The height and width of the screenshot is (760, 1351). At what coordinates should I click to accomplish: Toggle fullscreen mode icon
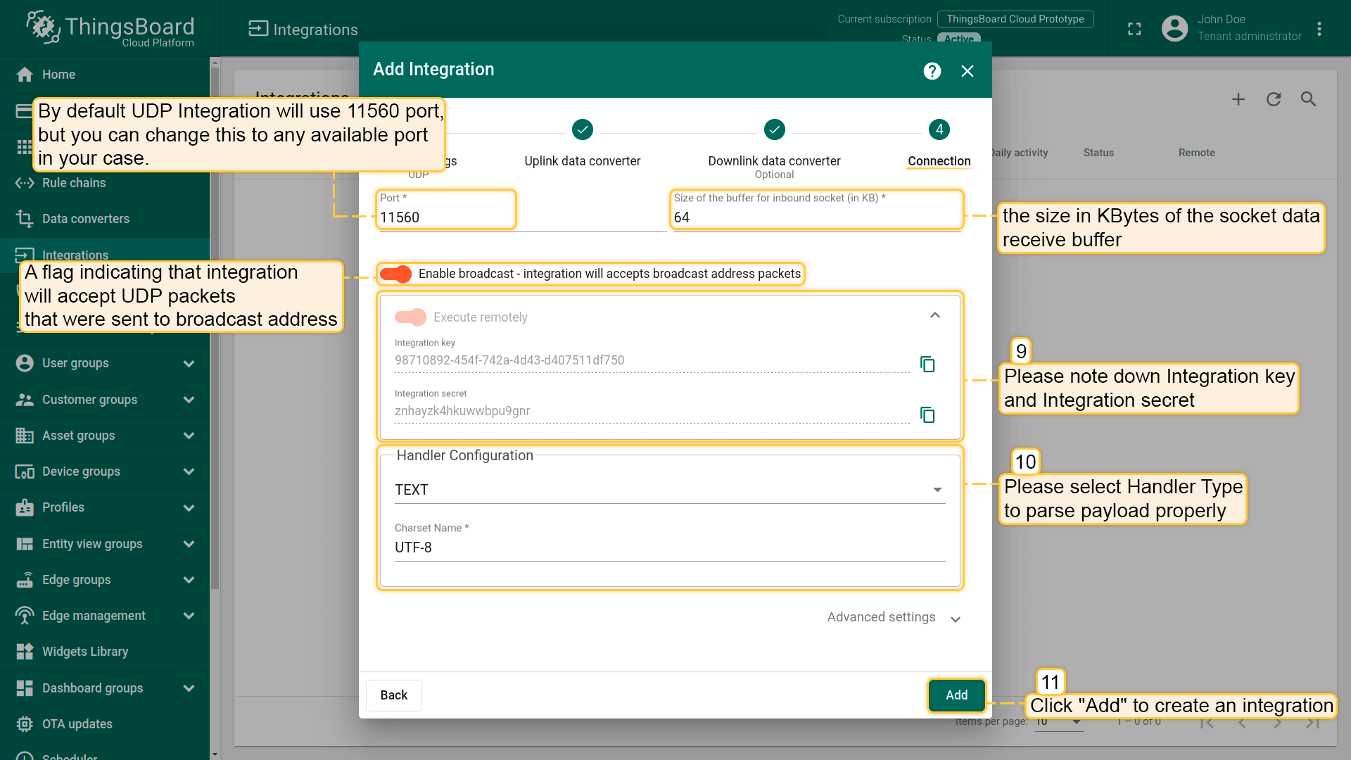(1134, 29)
